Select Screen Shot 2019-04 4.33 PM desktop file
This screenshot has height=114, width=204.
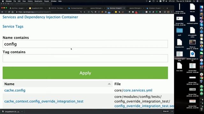pyautogui.click(x=193, y=104)
